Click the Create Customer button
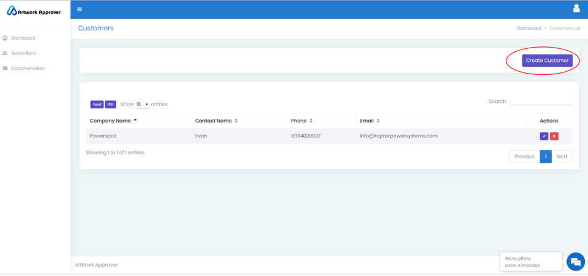The height and width of the screenshot is (276, 588). [x=547, y=61]
